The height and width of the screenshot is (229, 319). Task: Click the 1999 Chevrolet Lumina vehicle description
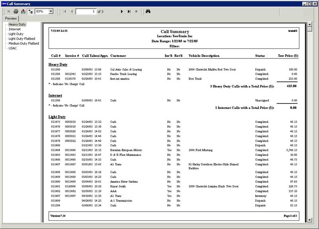213,186
